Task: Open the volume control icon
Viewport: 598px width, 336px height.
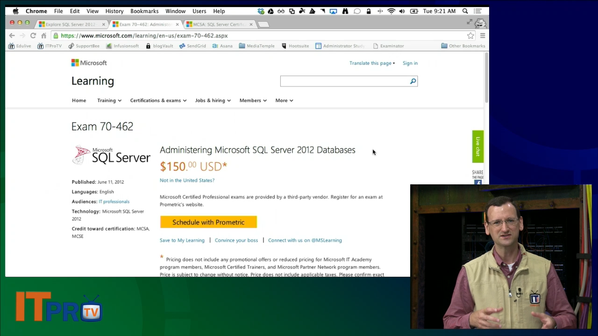Action: pyautogui.click(x=402, y=11)
